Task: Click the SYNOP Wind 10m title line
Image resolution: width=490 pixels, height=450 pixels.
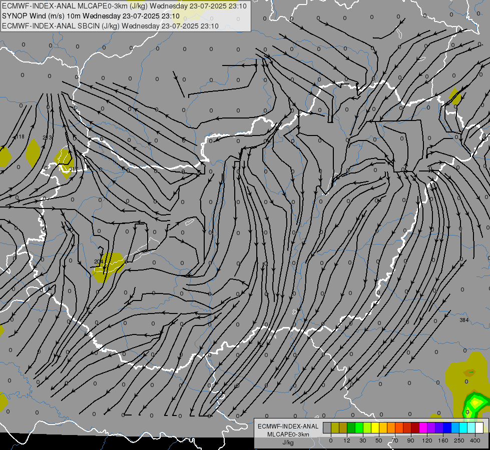Action: (91, 16)
